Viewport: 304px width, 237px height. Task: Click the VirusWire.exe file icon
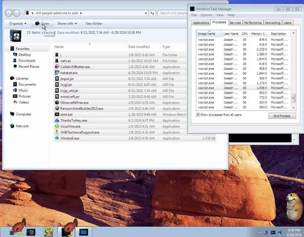(57, 126)
